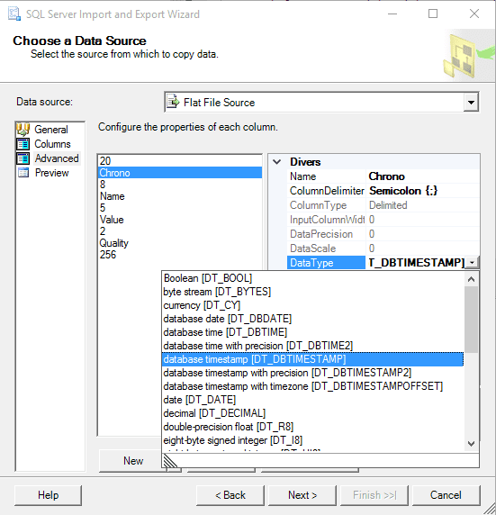
Task: Click the Cancel button
Action: click(446, 495)
